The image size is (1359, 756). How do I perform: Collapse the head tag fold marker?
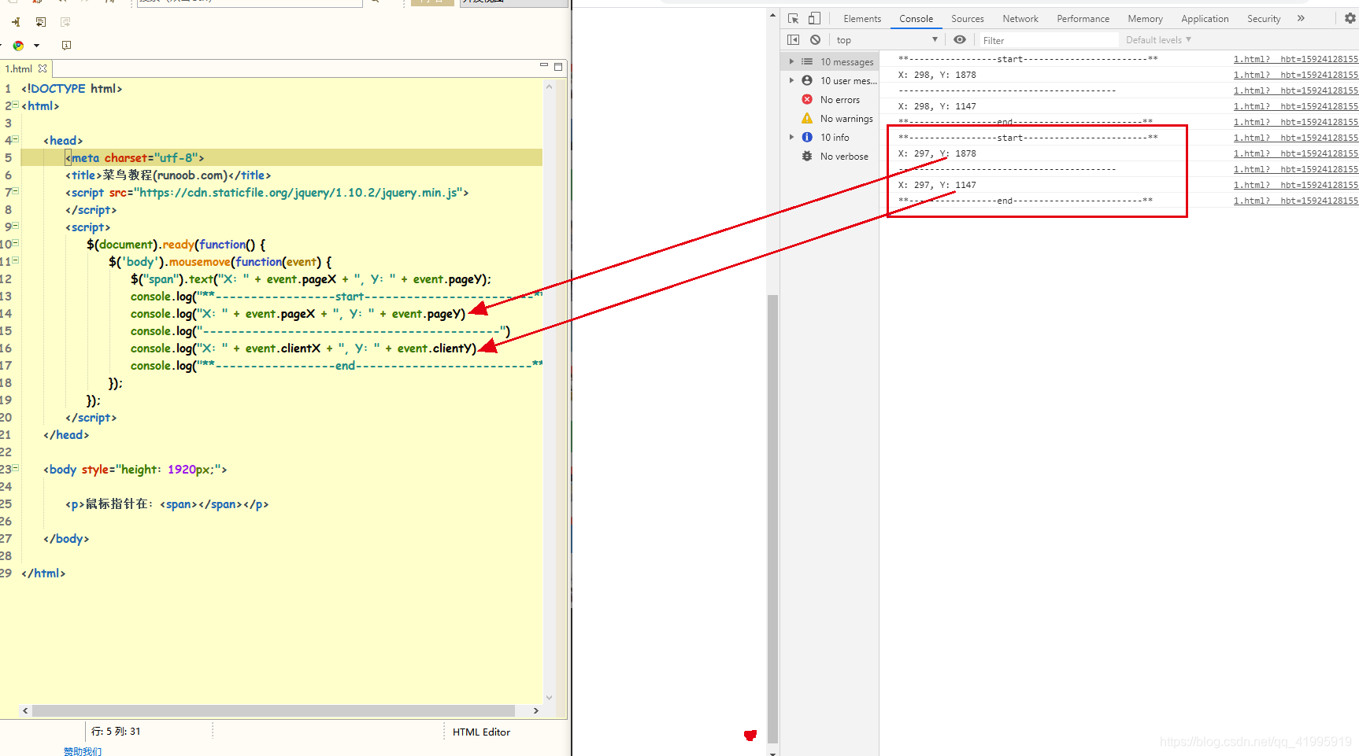pos(15,139)
